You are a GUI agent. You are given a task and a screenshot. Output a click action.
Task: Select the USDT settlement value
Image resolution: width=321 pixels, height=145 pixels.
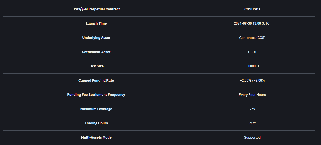coord(252,52)
